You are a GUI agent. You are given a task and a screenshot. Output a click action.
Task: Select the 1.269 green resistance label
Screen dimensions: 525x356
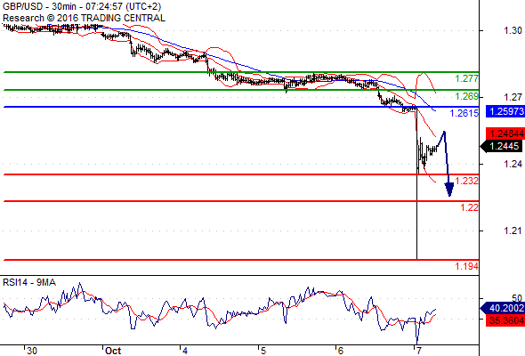tap(466, 96)
